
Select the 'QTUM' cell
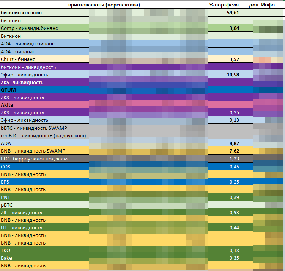click(x=8, y=90)
